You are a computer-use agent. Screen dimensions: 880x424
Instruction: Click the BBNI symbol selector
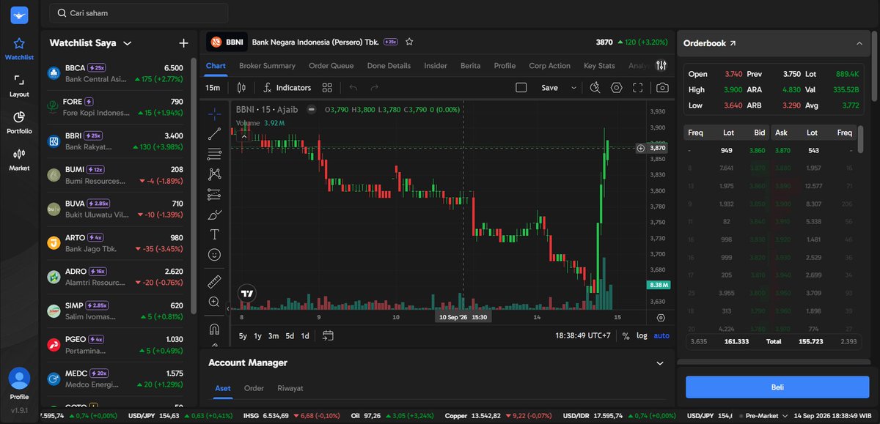coord(227,42)
